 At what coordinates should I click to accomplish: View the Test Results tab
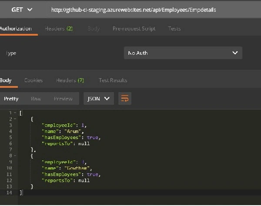(113, 80)
